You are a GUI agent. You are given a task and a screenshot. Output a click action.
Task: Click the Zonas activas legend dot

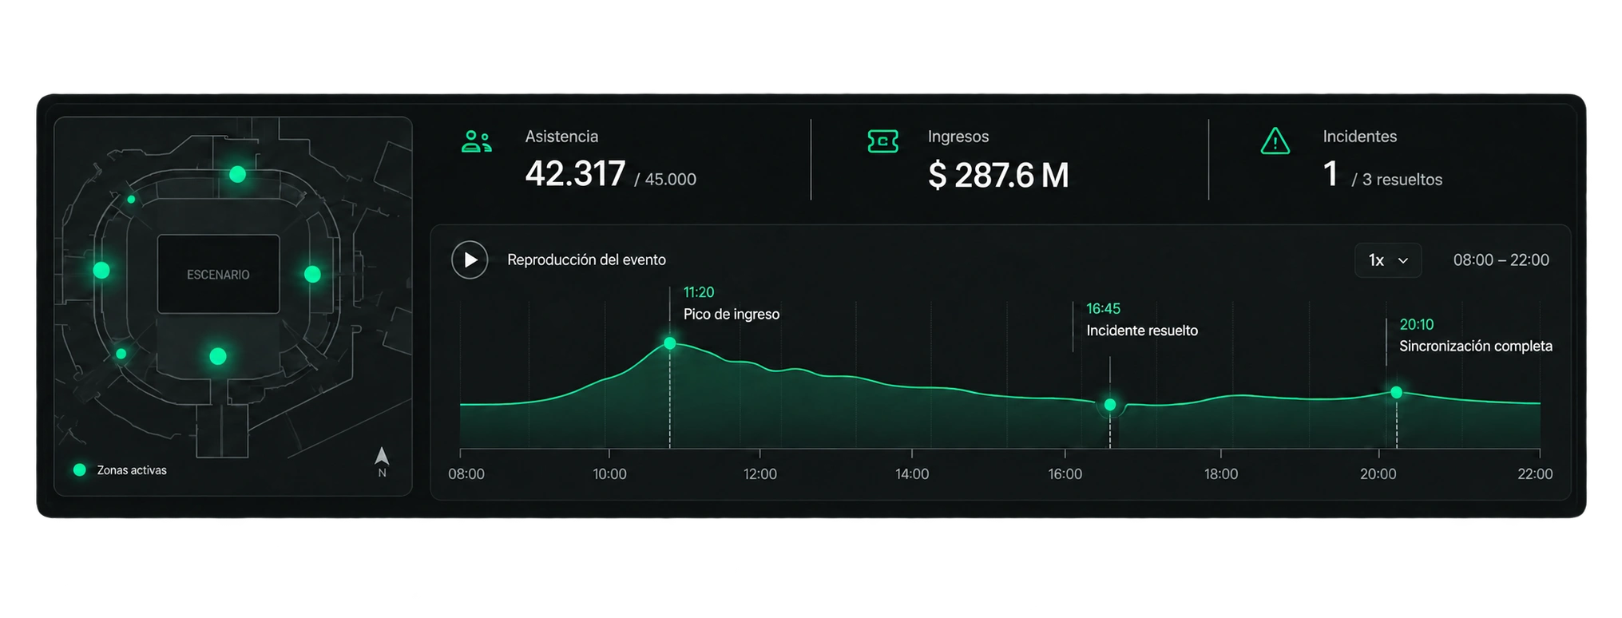point(79,469)
